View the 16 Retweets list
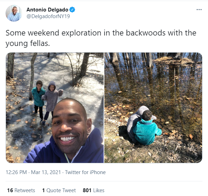This screenshot has width=208, height=196. [21, 190]
